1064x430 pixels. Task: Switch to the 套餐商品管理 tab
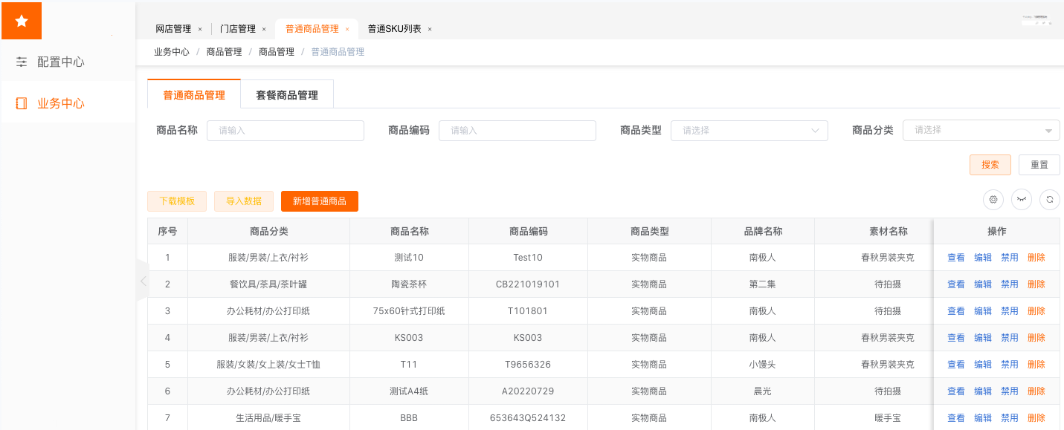(x=286, y=95)
